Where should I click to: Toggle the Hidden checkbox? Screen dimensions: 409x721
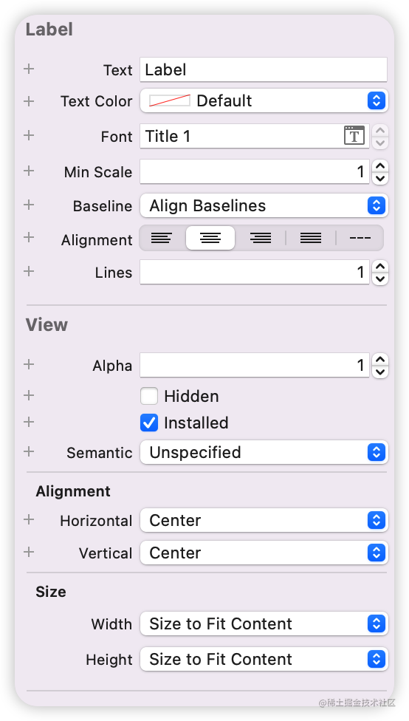tap(149, 396)
